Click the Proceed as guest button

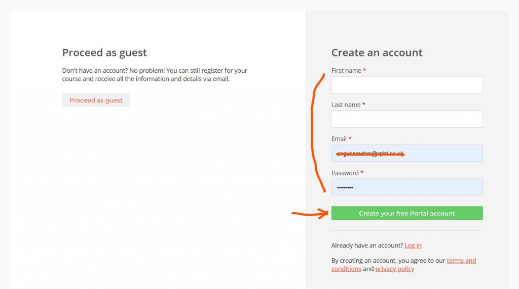96,100
